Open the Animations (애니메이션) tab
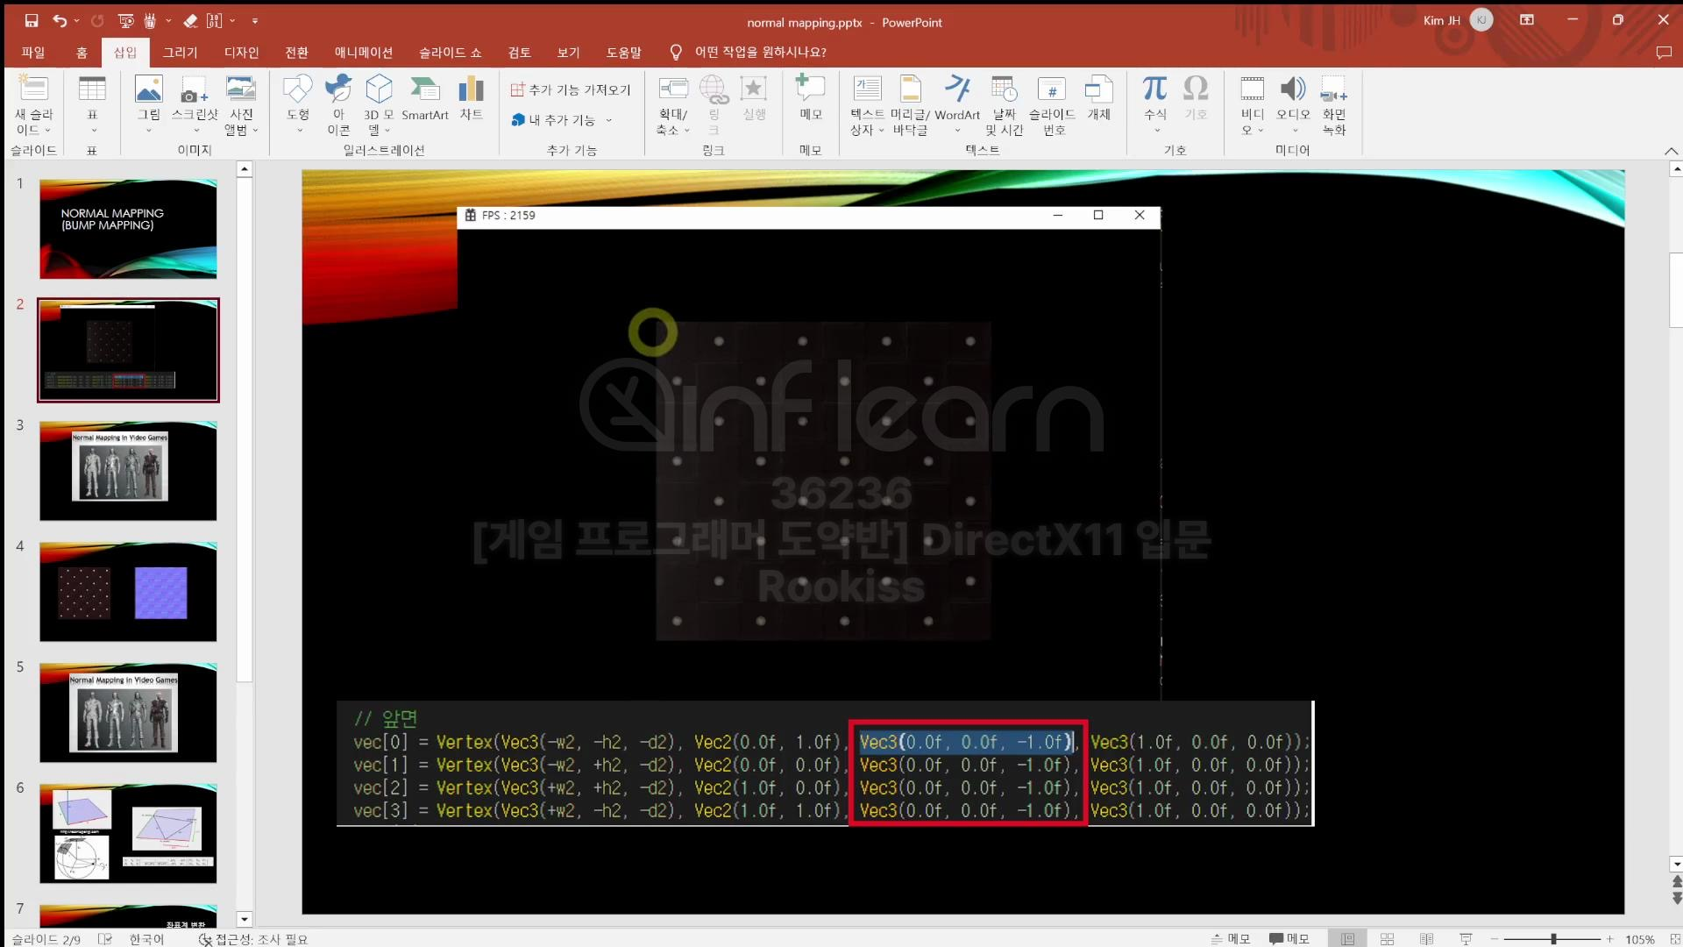The height and width of the screenshot is (947, 1683). [363, 53]
